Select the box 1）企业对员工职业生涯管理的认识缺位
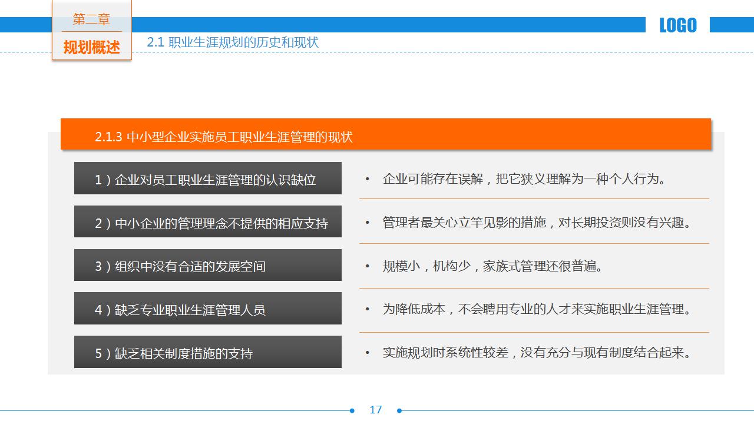 click(x=207, y=178)
